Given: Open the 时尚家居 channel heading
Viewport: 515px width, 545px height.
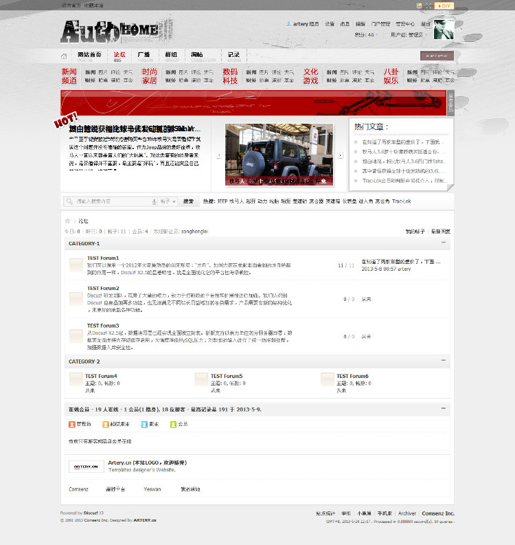Looking at the screenshot, I should pyautogui.click(x=150, y=76).
